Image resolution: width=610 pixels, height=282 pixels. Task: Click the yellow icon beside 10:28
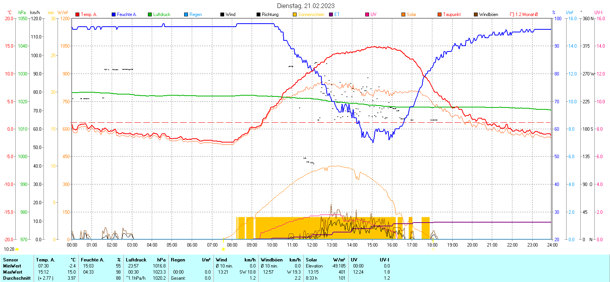(17, 249)
